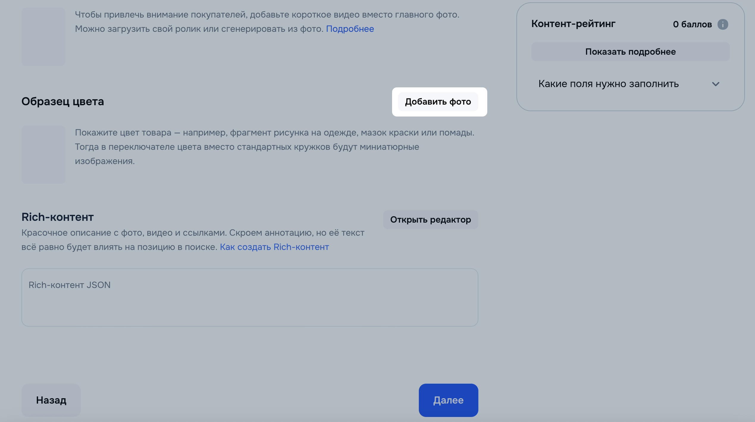Open the Как создать Rich-контент link
755x422 pixels.
(274, 247)
